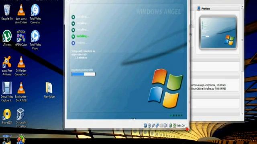
Task: Open the New folder on desktop
Action: (49, 90)
